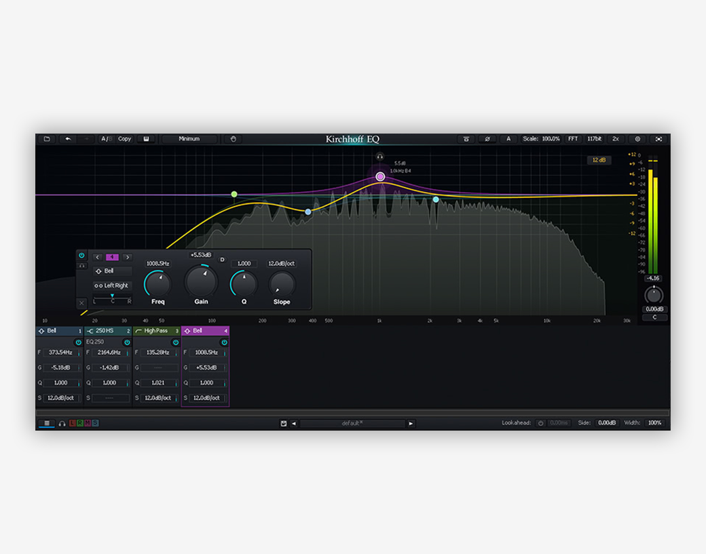This screenshot has width=706, height=554.
Task: Click the Copy button
Action: click(x=124, y=139)
